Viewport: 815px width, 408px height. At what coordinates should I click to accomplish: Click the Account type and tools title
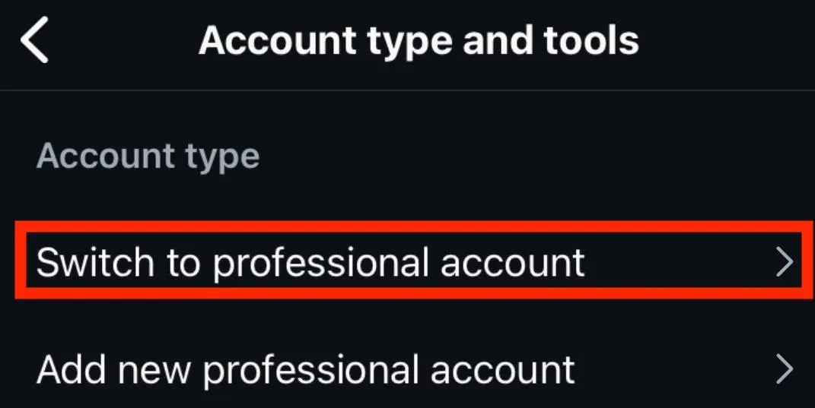[x=419, y=40]
